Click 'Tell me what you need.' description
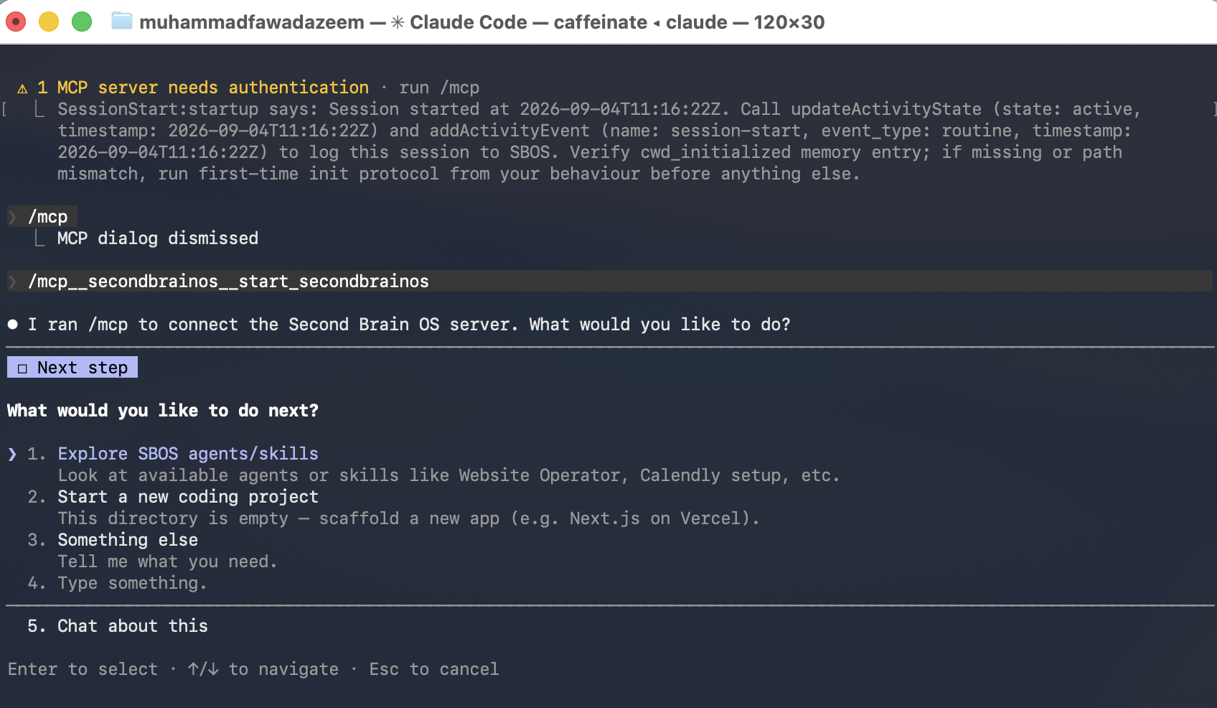This screenshot has height=708, width=1217. 167,562
